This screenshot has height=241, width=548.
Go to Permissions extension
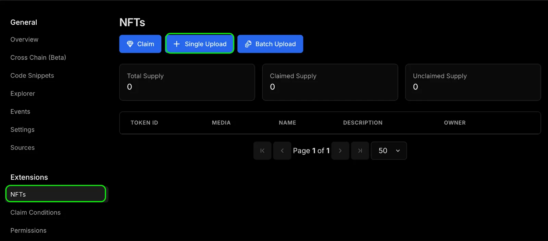coord(28,230)
